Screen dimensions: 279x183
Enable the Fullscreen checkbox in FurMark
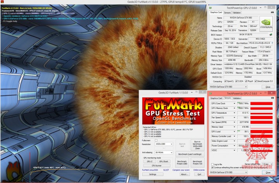tap(156, 140)
